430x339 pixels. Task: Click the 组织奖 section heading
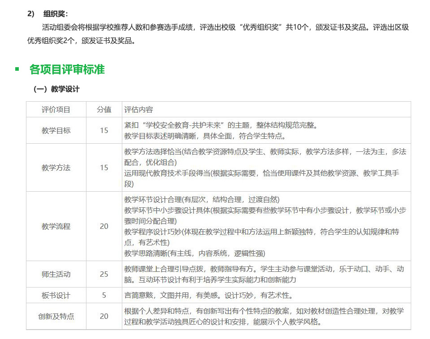click(x=56, y=14)
